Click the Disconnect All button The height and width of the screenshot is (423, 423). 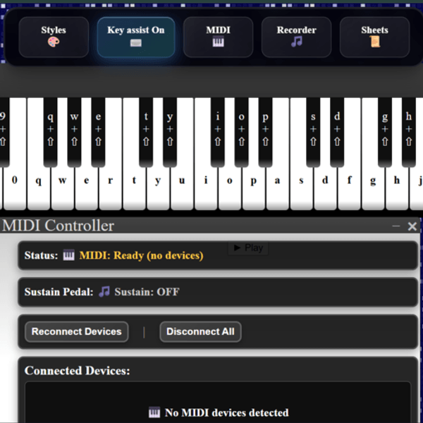[x=200, y=331]
